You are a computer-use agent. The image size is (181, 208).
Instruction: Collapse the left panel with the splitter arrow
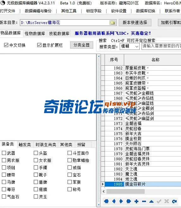(x=99, y=56)
